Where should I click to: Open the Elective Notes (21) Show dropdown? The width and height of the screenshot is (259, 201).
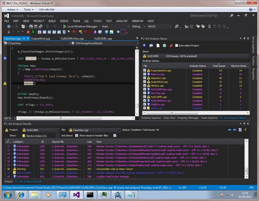pyautogui.click(x=40, y=136)
